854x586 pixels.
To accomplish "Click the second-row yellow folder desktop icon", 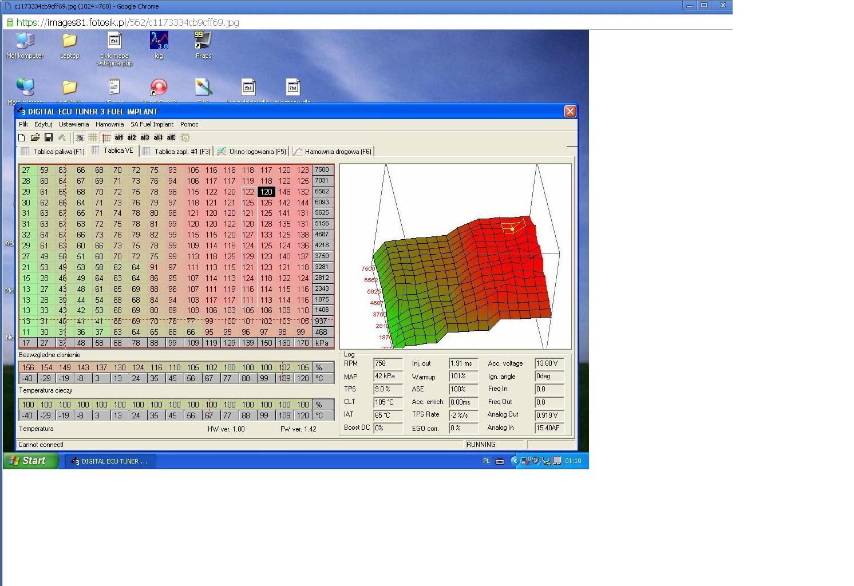I will pos(69,88).
